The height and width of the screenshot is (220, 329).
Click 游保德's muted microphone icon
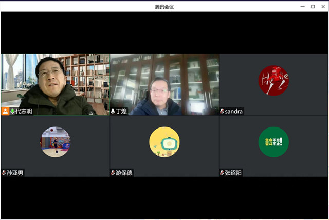click(113, 173)
